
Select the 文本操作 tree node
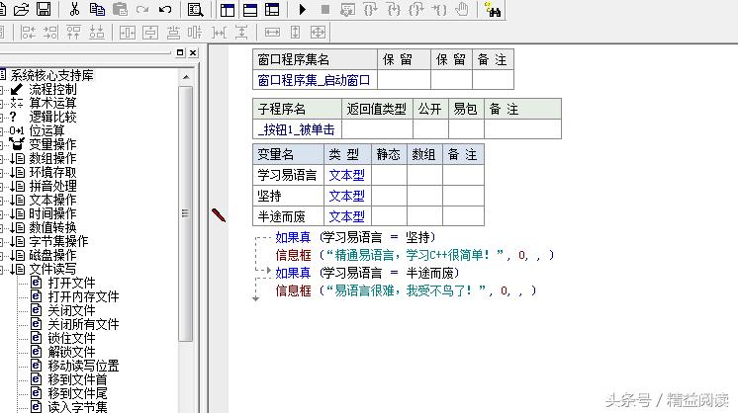coord(52,200)
